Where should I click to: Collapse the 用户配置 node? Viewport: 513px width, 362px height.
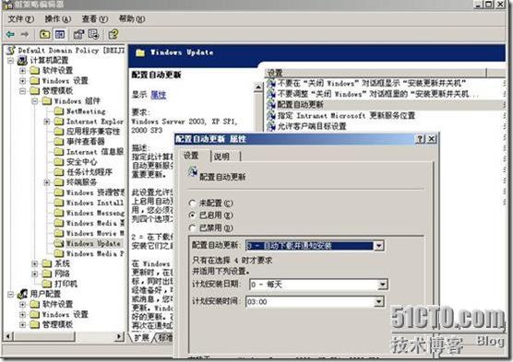coord(10,294)
